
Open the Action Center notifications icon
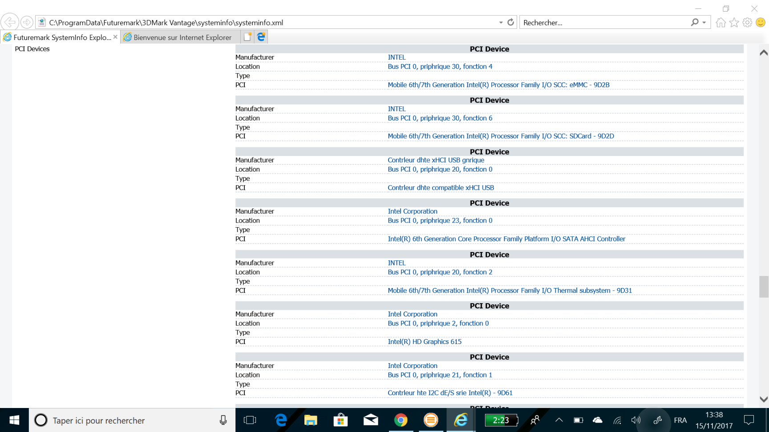[749, 420]
